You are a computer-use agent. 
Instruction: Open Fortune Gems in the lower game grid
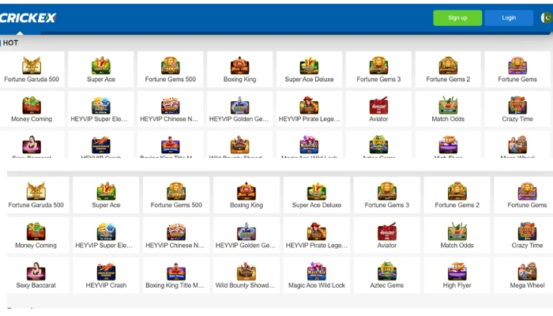click(524, 195)
